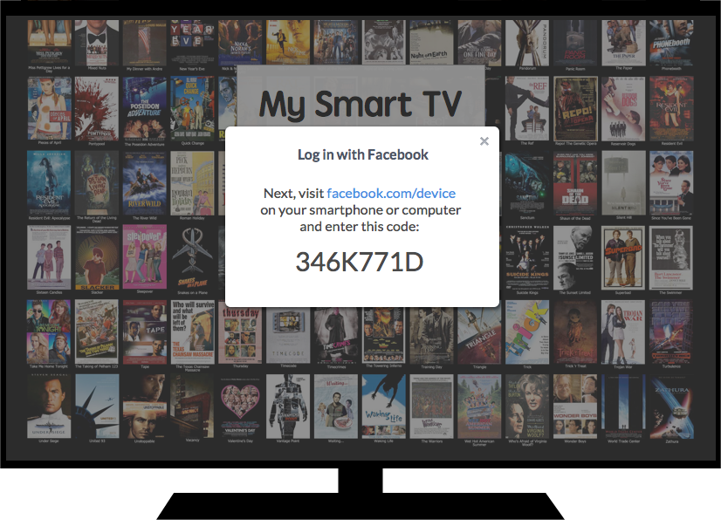Open the Valentine's Day poster

click(x=240, y=406)
